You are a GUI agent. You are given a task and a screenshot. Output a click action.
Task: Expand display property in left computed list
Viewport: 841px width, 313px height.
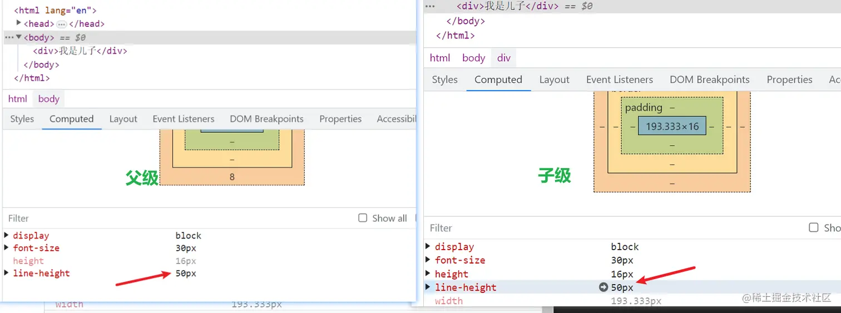(x=6, y=236)
